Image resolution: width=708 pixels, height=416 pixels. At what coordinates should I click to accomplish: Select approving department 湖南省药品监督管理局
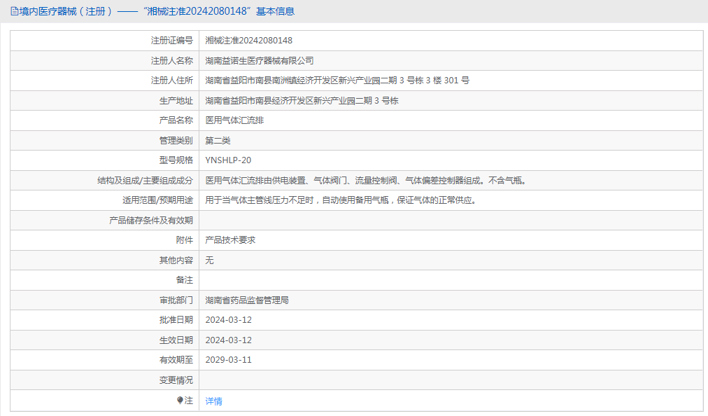247,300
